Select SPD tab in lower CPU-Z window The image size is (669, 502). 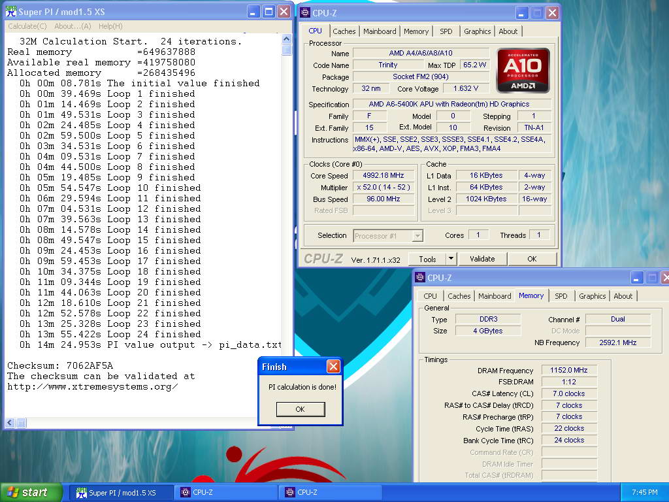coord(561,296)
